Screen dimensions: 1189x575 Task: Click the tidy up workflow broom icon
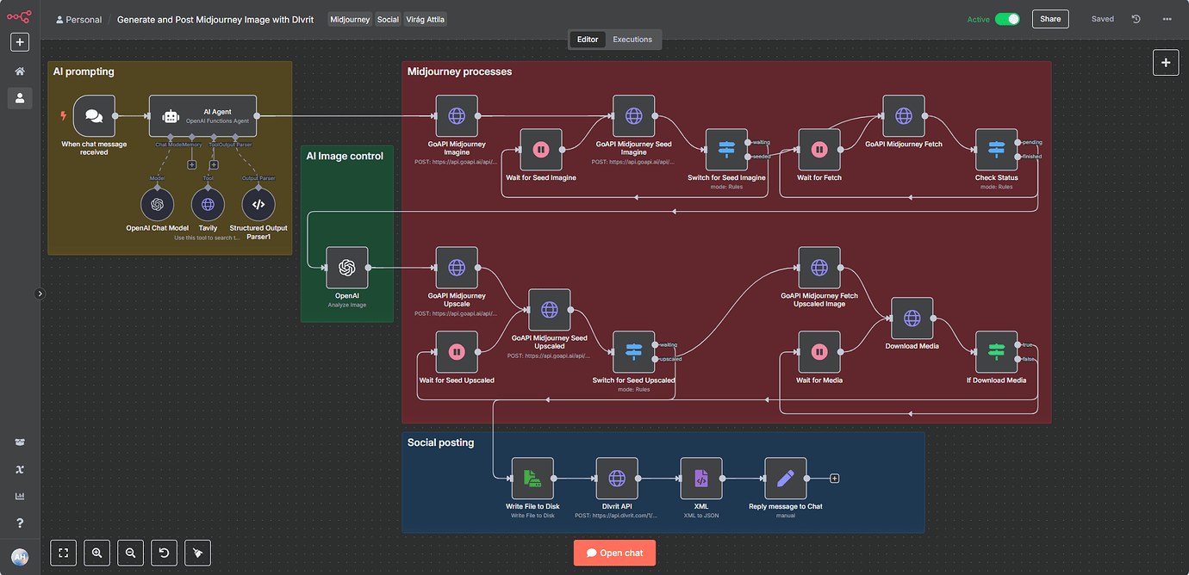pyautogui.click(x=197, y=553)
